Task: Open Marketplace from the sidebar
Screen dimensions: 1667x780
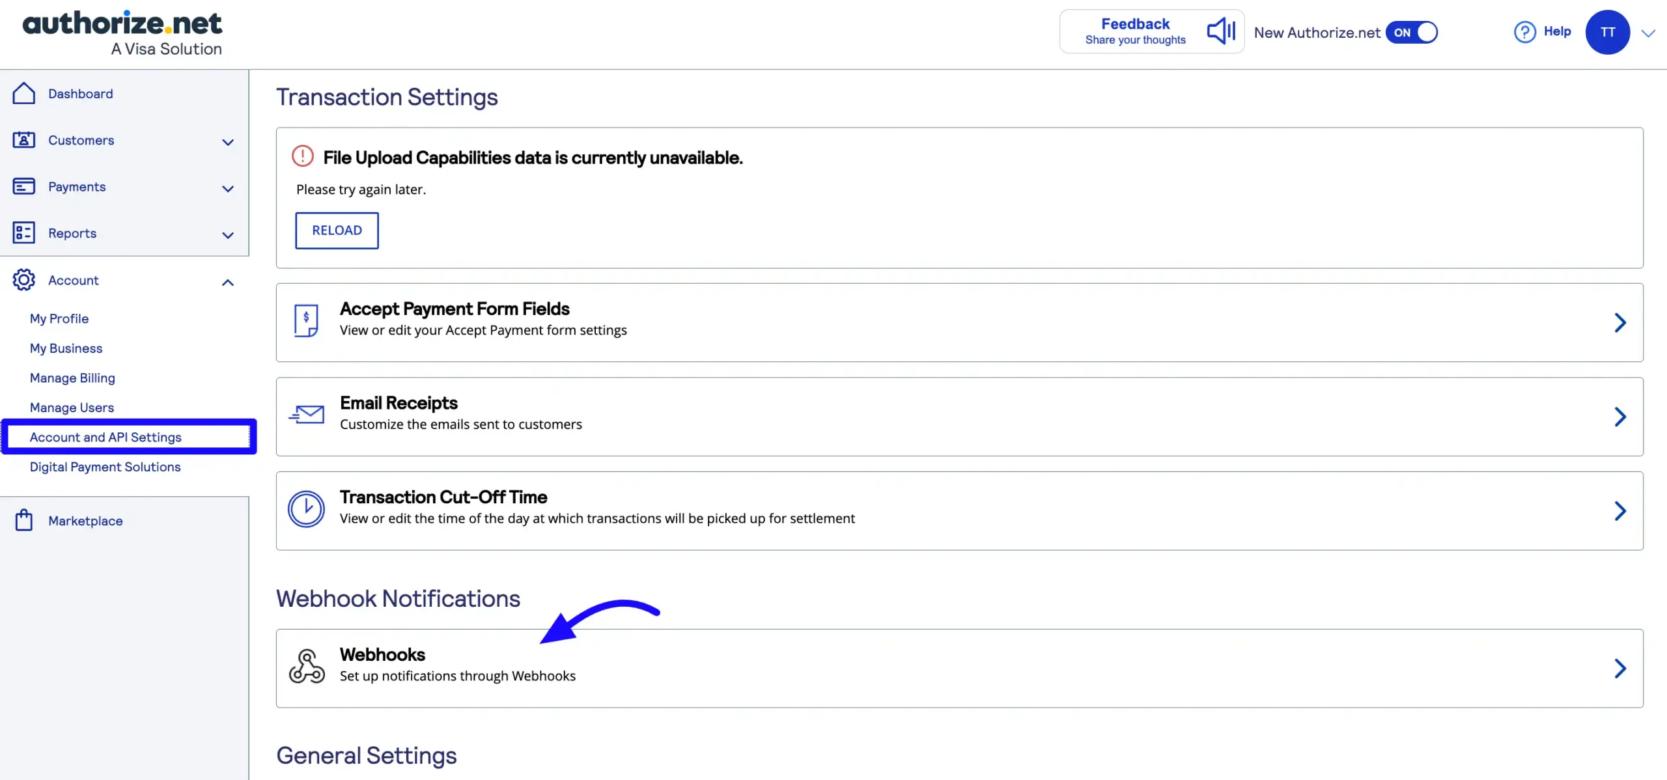Action: [x=86, y=520]
